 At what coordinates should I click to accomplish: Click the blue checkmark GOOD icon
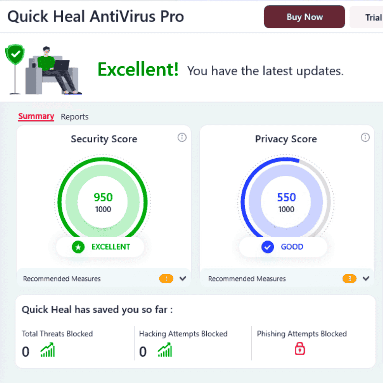point(268,247)
